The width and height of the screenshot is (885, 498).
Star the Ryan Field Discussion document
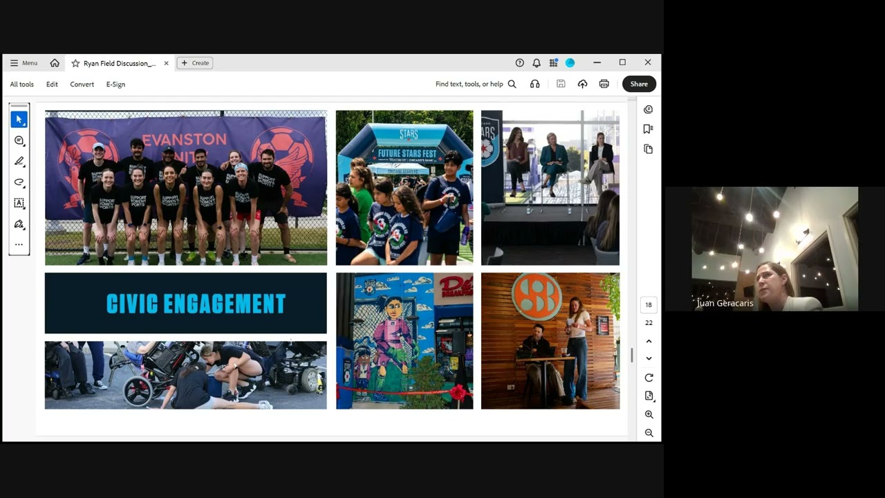click(75, 63)
